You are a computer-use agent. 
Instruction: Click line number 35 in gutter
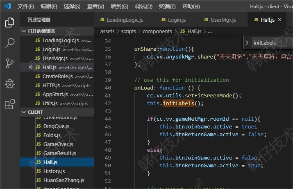click(x=108, y=49)
